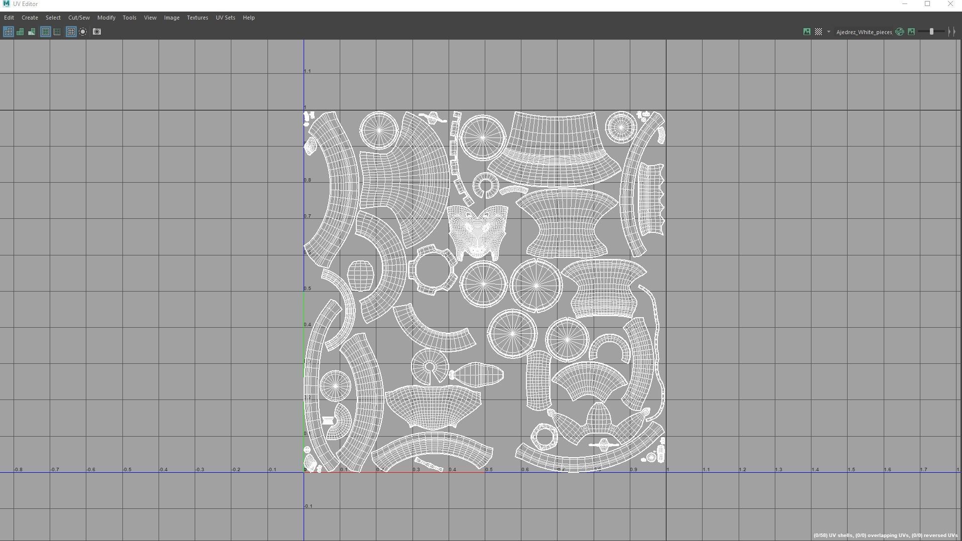This screenshot has width=962, height=541.
Task: Click the gear-shaped UV shell
Action: (x=432, y=270)
